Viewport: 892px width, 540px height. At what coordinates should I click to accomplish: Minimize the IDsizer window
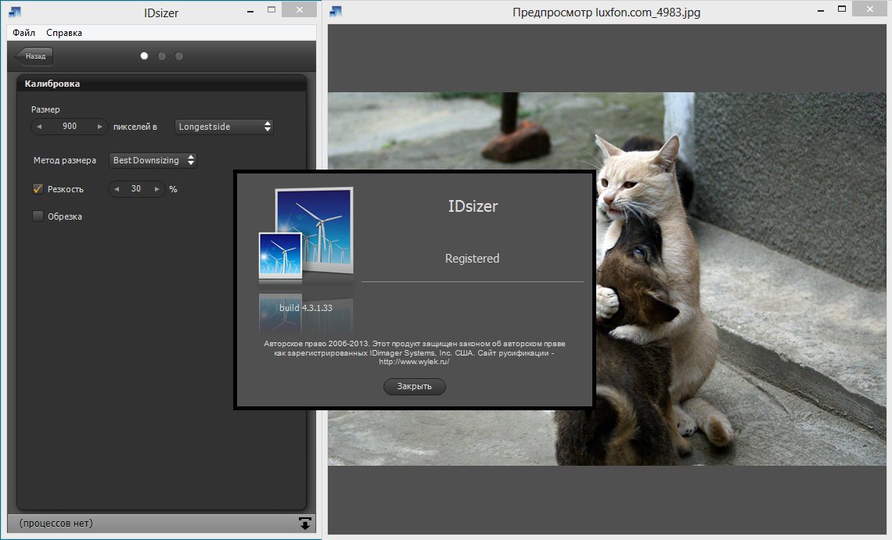coord(250,11)
